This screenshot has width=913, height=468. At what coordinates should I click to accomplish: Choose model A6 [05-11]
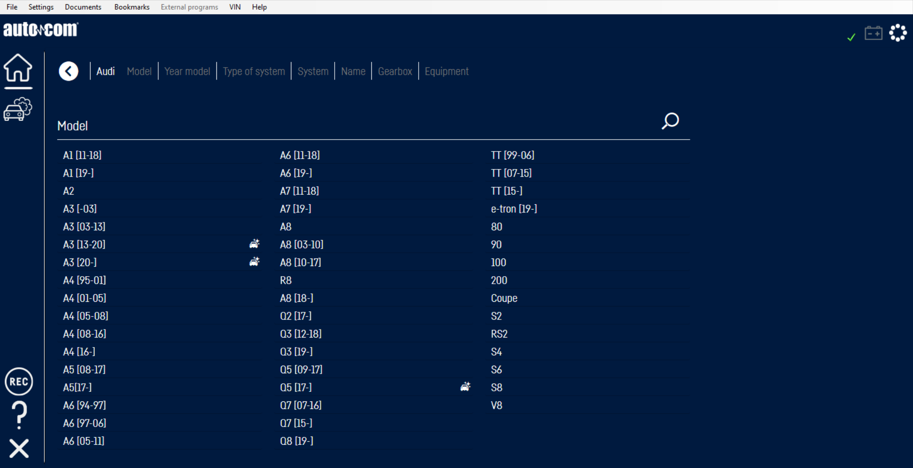84,441
